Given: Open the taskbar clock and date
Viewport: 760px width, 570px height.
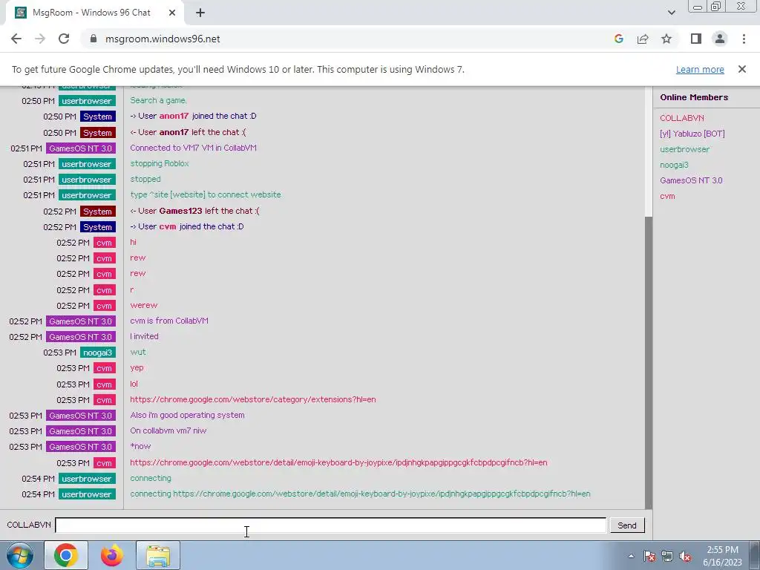Looking at the screenshot, I should (x=722, y=556).
